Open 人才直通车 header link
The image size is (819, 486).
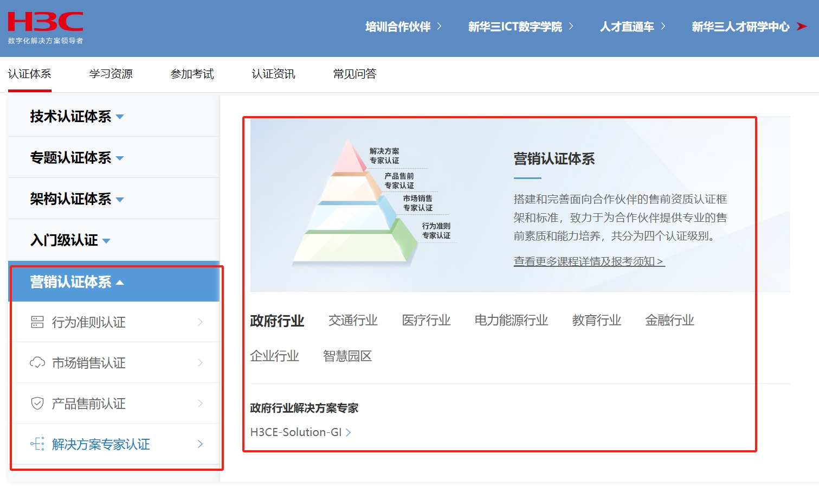click(633, 27)
